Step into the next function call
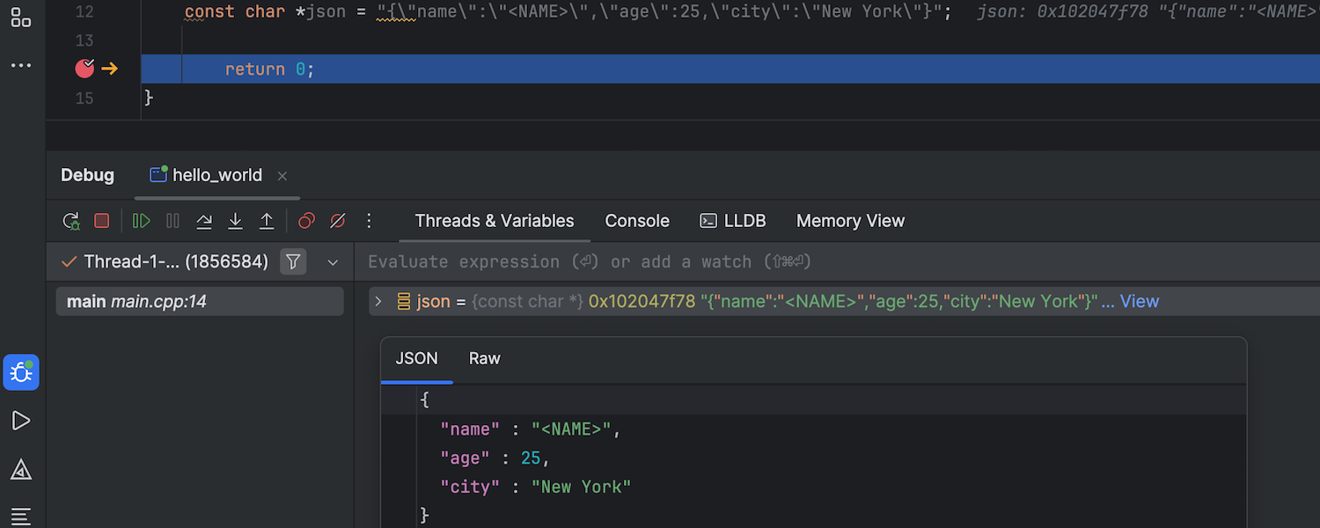The height and width of the screenshot is (528, 1320). click(x=235, y=221)
